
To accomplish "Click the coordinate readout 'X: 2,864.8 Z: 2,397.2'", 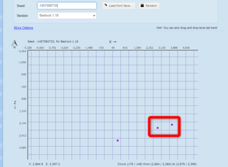I will tap(44, 164).
